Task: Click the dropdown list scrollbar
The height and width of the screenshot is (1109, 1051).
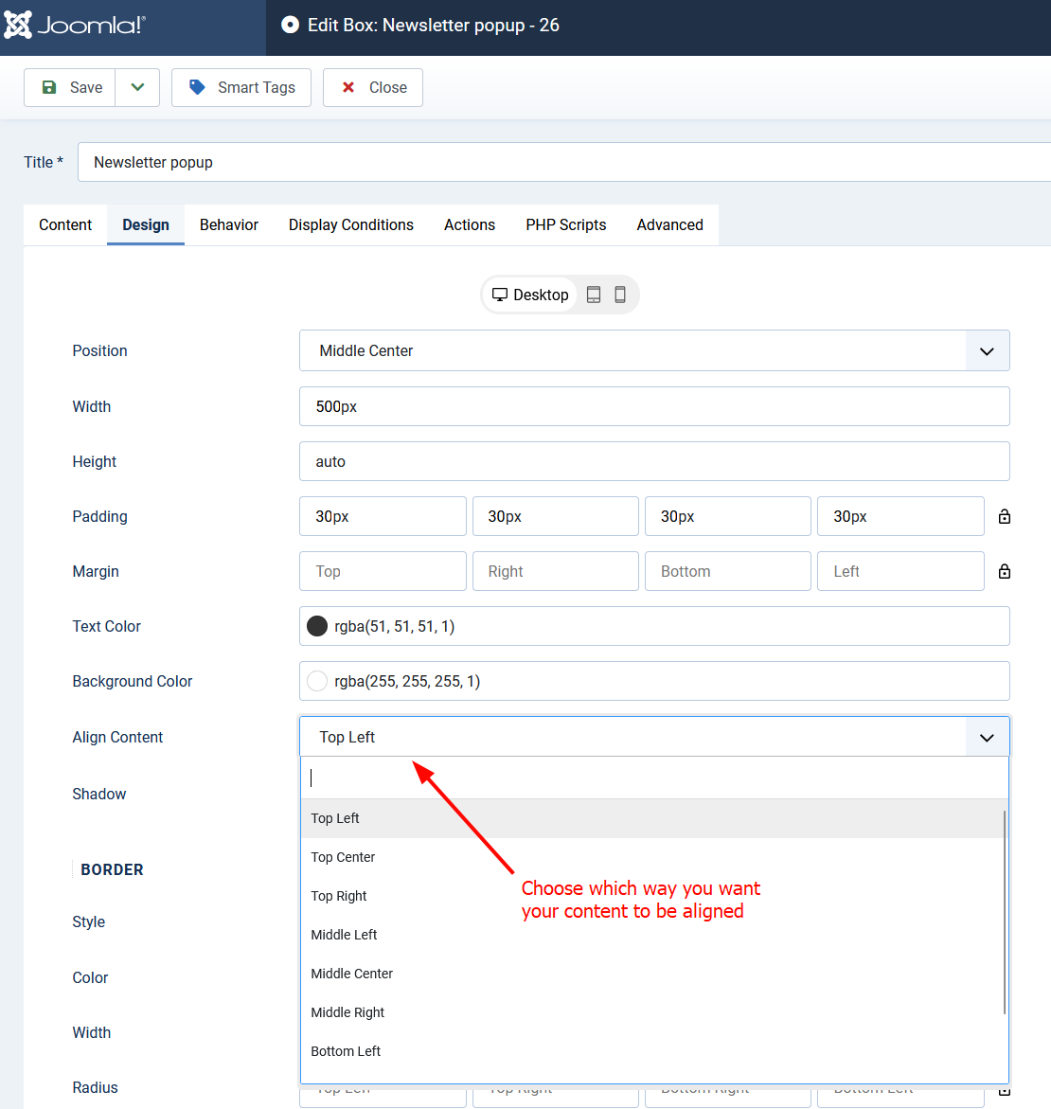Action: point(1005,912)
